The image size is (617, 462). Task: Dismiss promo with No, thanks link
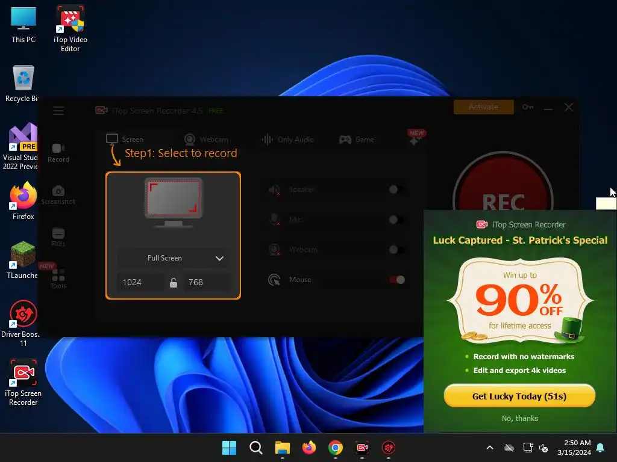[x=520, y=419]
